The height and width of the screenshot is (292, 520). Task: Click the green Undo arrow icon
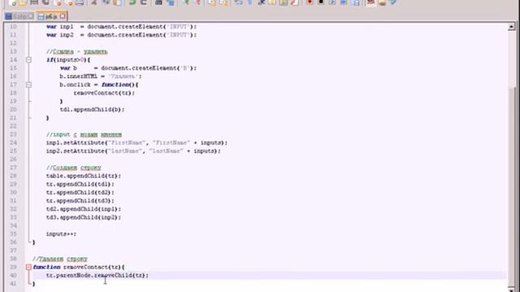(132, 2)
